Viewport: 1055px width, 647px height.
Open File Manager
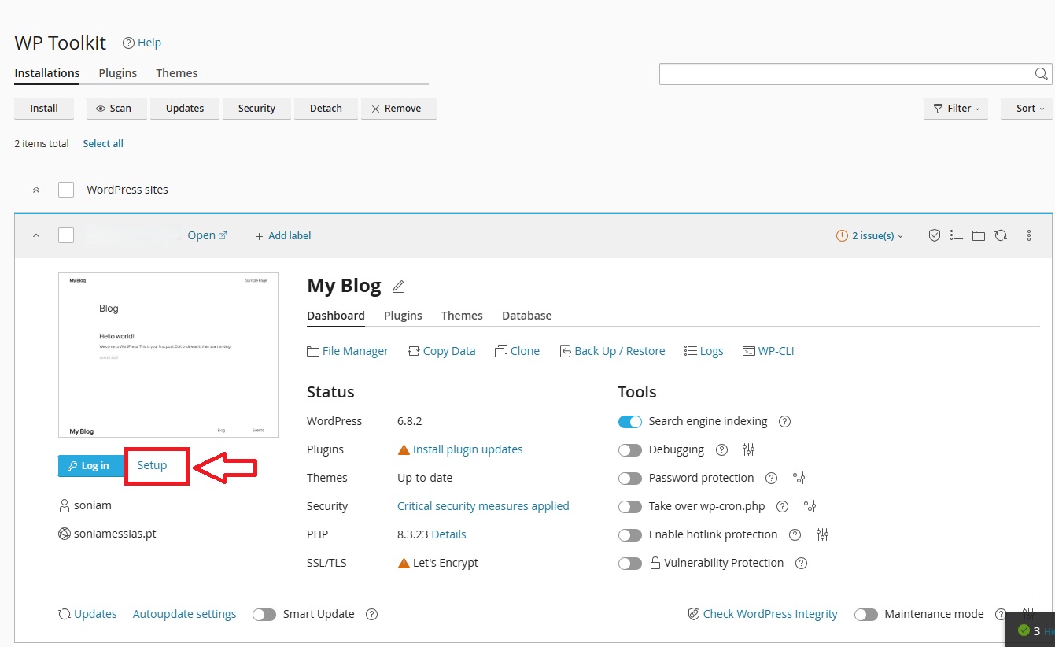tap(348, 351)
